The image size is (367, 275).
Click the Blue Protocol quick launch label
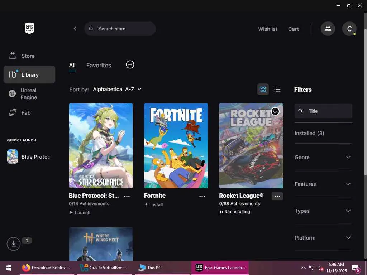pos(36,157)
